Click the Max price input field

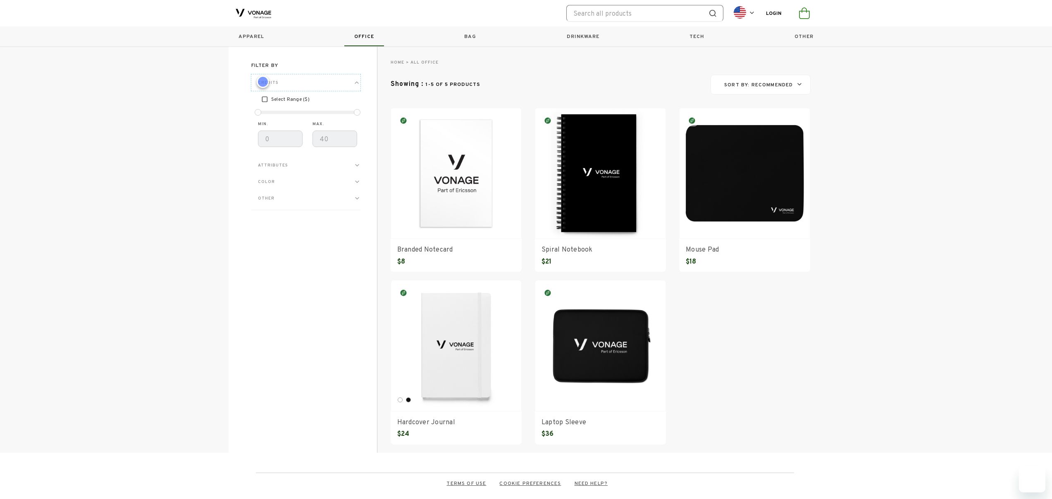point(335,139)
